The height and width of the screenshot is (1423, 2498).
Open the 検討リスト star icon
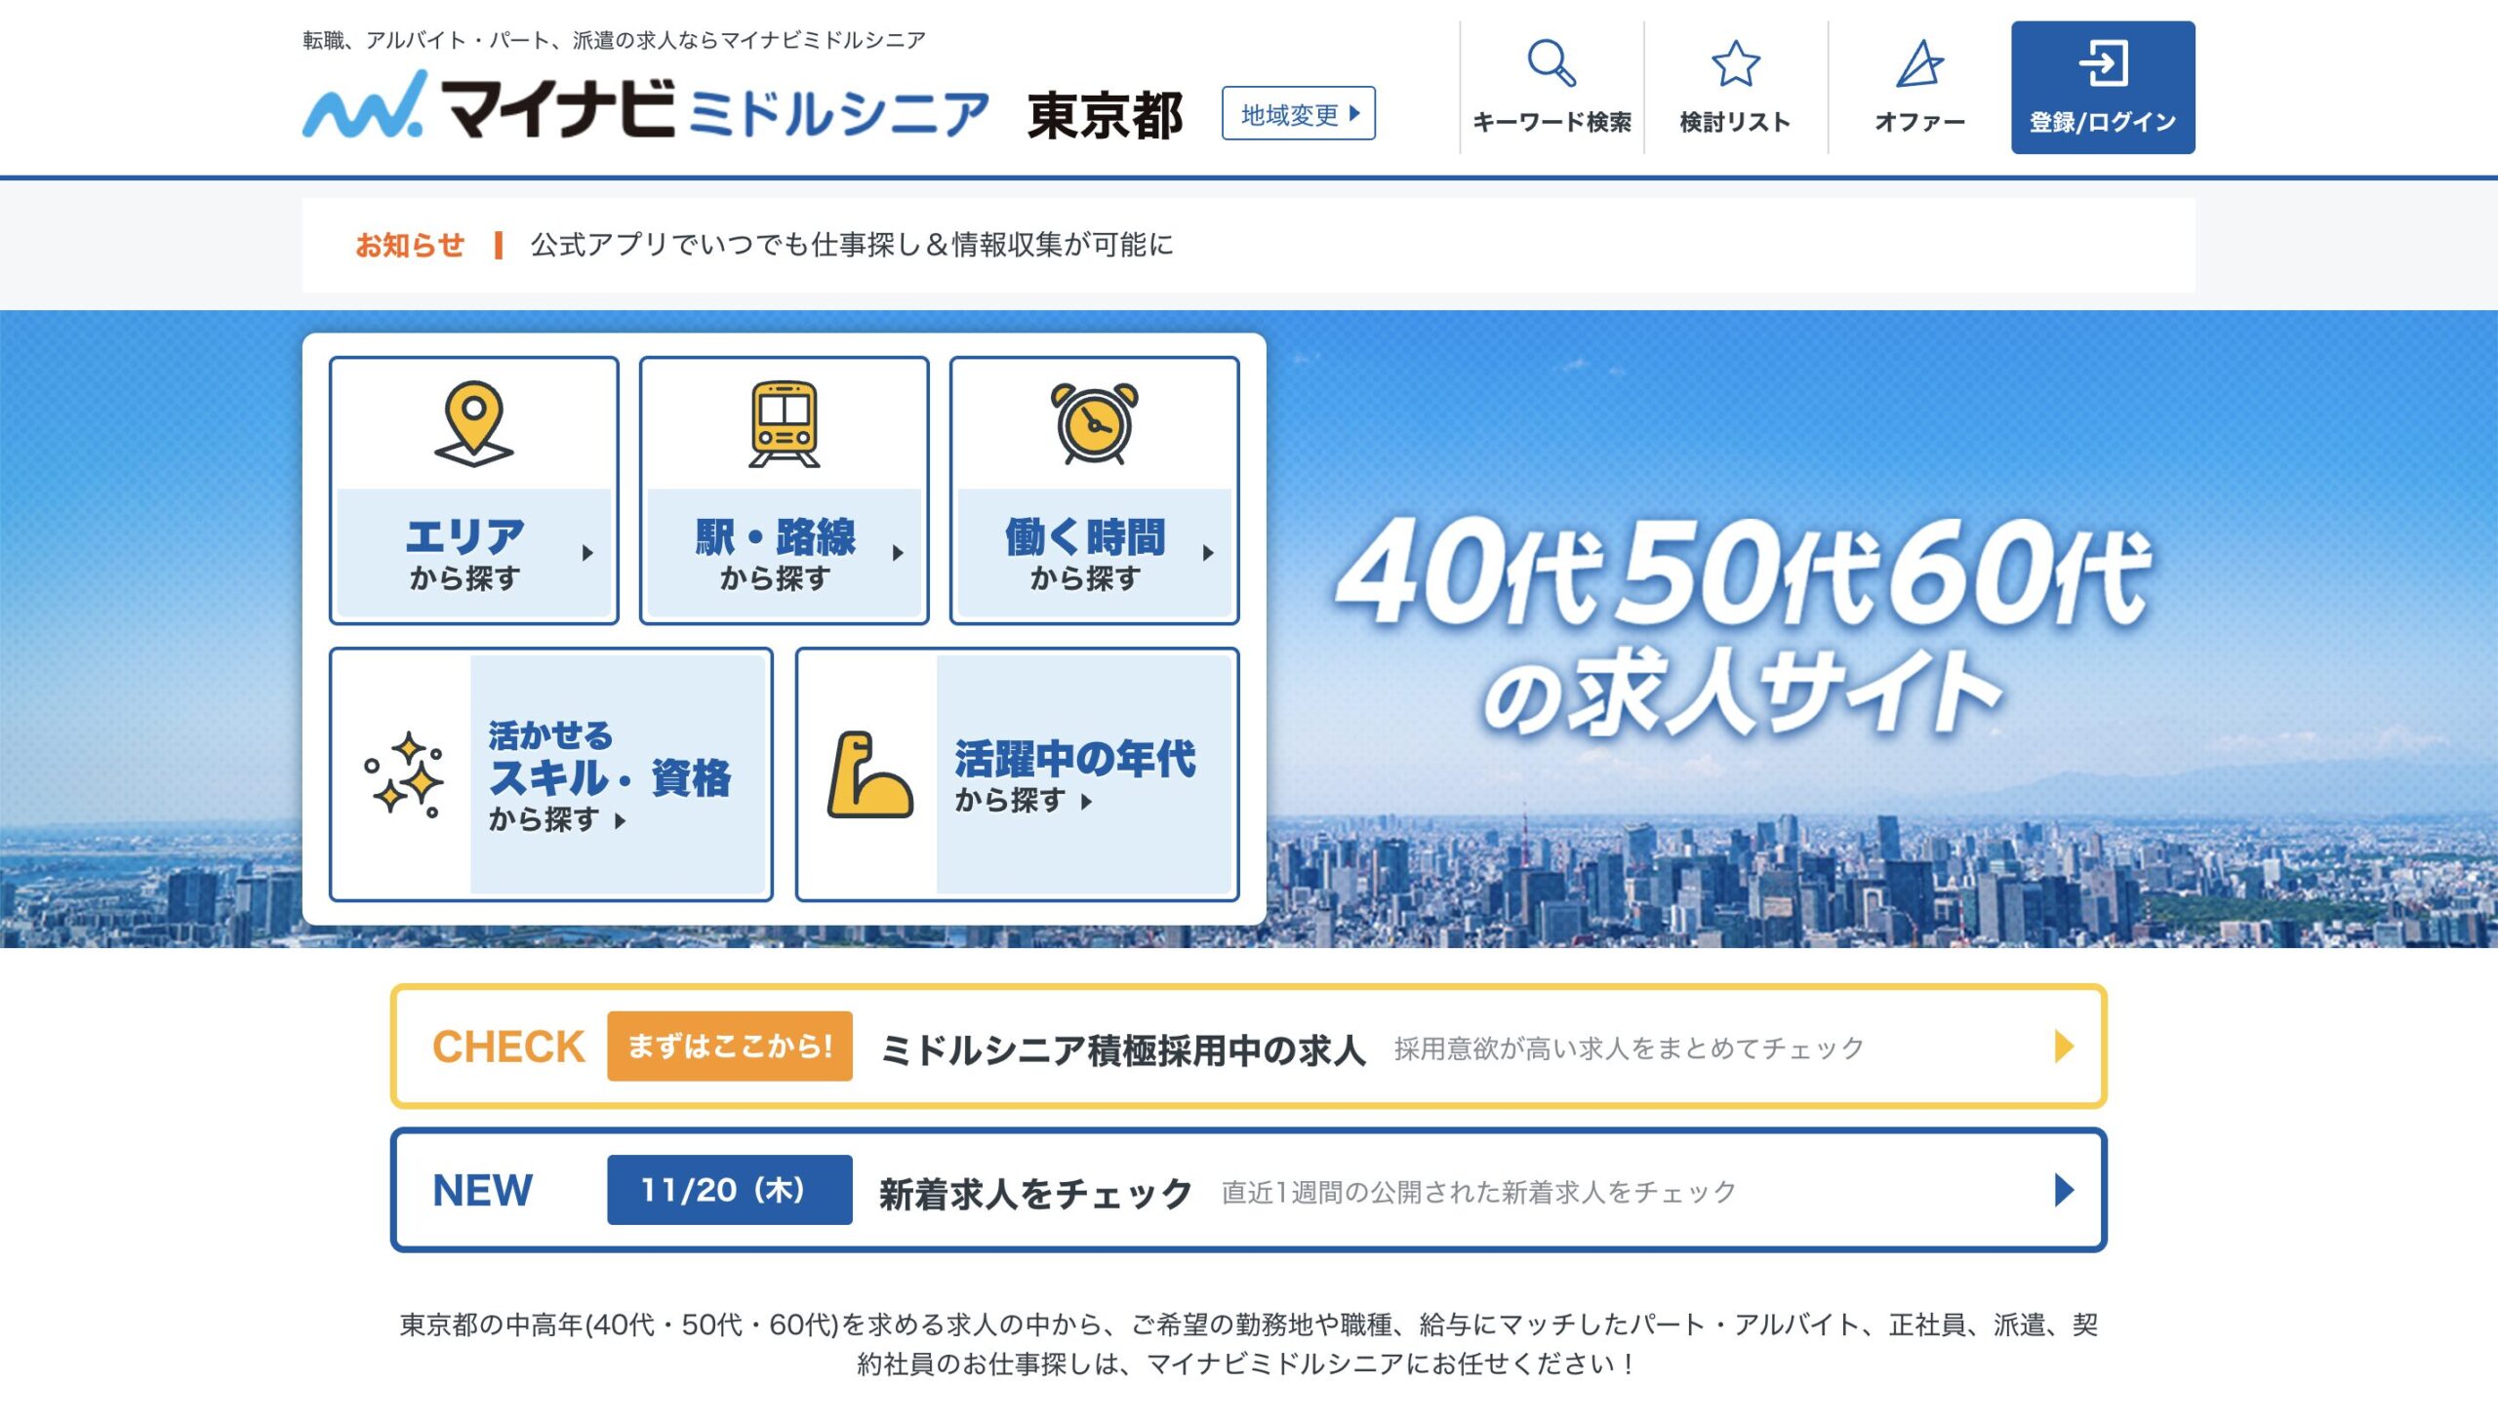pos(1735,64)
